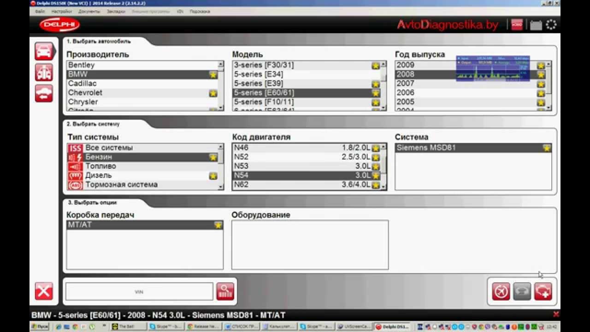
Task: Choose Все системы system type
Action: point(142,148)
